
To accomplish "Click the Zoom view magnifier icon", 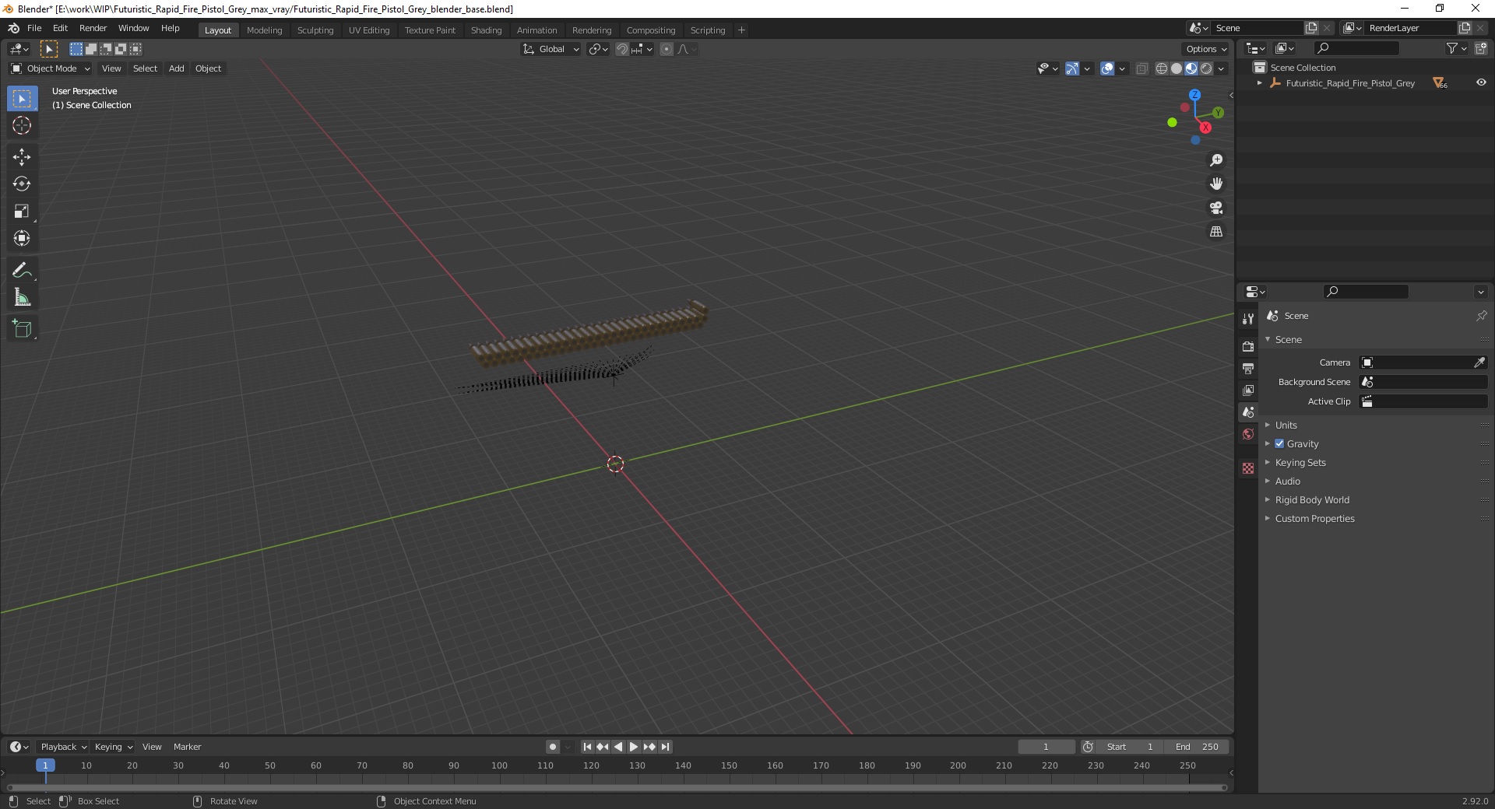I will click(1216, 160).
